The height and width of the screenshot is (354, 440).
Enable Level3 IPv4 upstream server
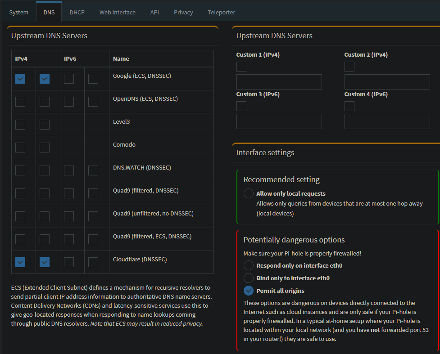click(x=20, y=124)
